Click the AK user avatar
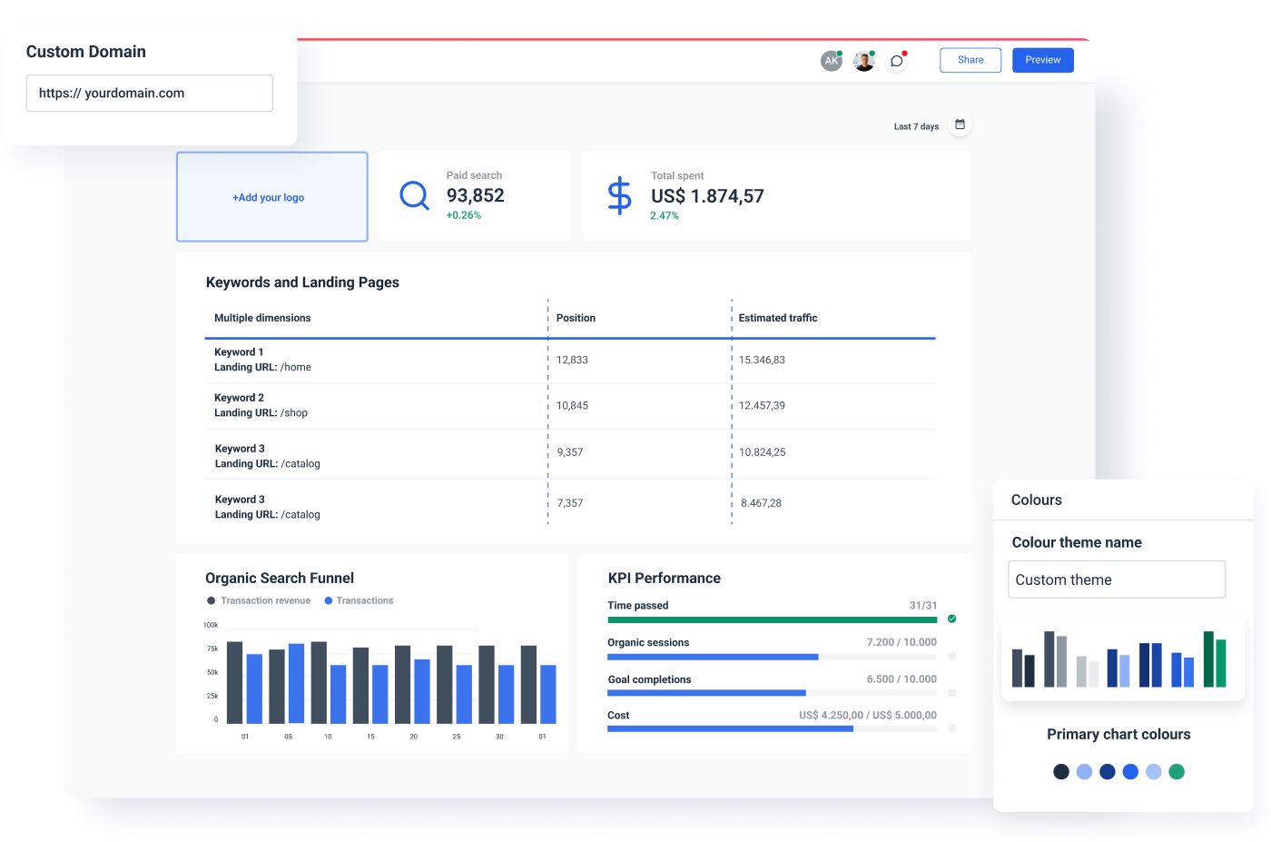This screenshot has width=1271, height=842. coord(831,61)
